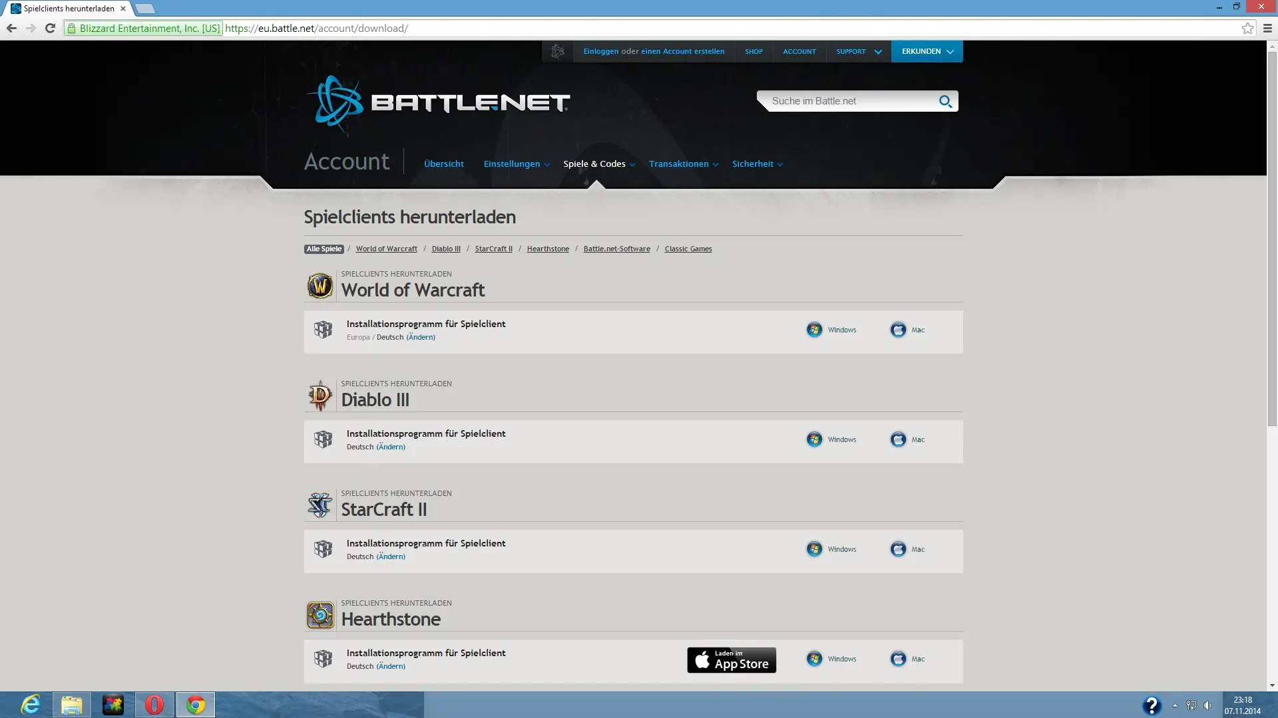This screenshot has height=718, width=1278.
Task: Reload the page in Chrome
Action: [x=50, y=28]
